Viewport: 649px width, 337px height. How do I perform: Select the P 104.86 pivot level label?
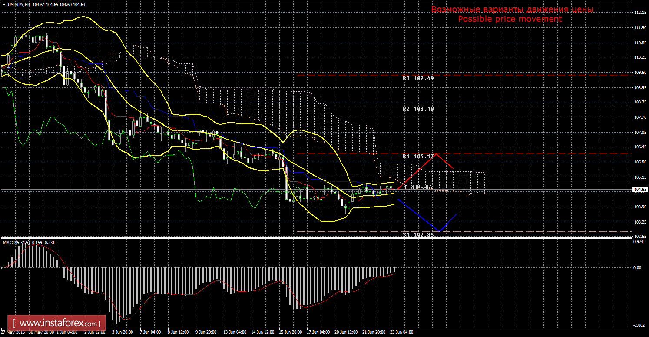pyautogui.click(x=418, y=187)
